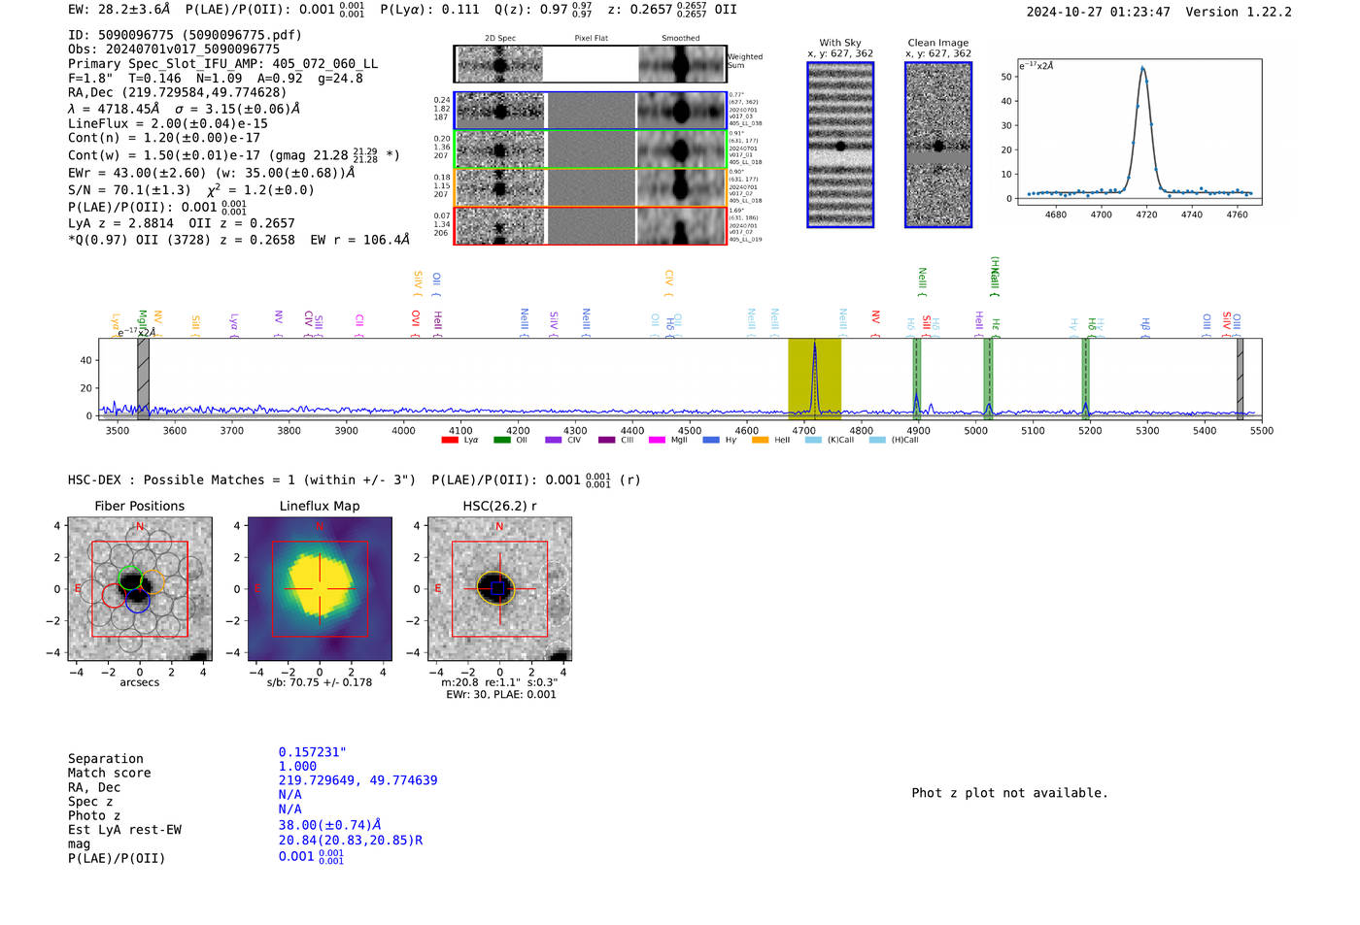The image size is (1360, 925).
Task: Click the MgII magenta legend swatch
Action: click(x=657, y=440)
